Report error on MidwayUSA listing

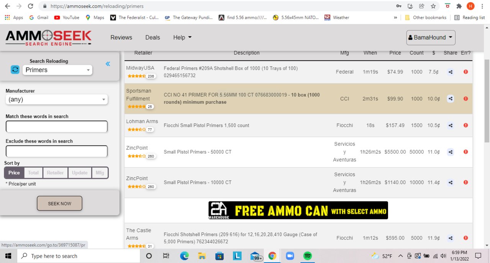click(x=465, y=72)
